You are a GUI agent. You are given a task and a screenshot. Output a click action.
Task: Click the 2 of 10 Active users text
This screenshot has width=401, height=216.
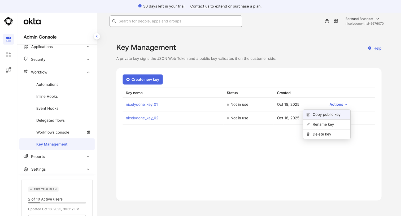(x=45, y=199)
